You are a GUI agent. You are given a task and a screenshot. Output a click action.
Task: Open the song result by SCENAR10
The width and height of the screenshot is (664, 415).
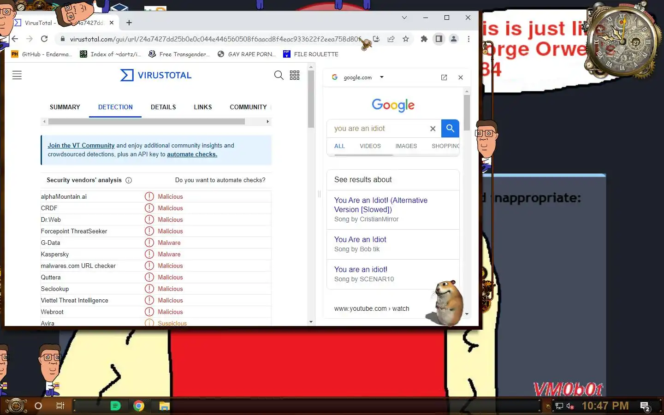361,269
